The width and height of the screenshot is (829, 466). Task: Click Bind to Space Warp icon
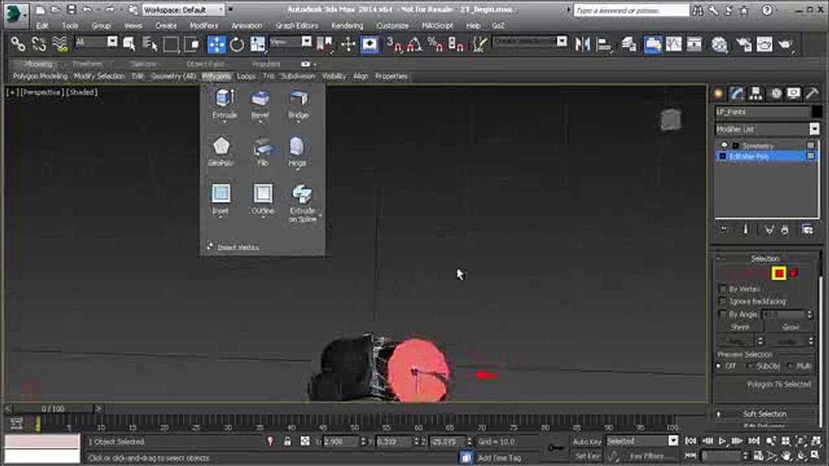pos(60,44)
